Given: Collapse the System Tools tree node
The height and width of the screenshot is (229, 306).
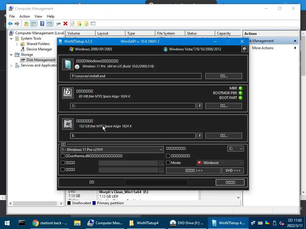Looking at the screenshot, I should [x=11, y=38].
